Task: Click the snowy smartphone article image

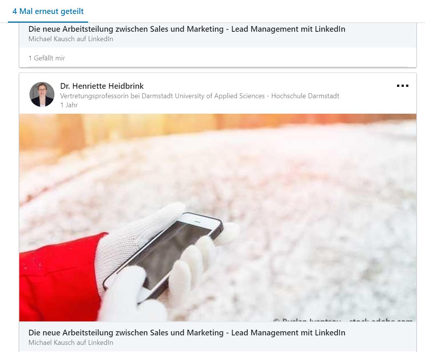Action: [218, 218]
